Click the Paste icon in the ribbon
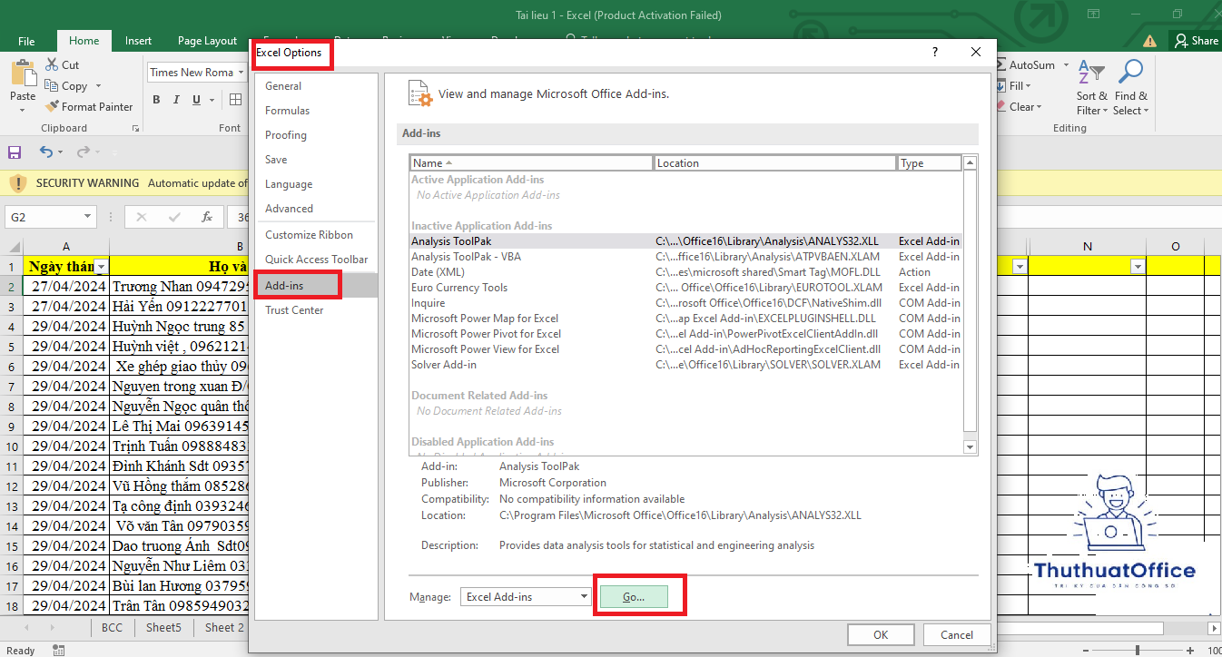Viewport: 1222px width, 657px height. (23, 74)
